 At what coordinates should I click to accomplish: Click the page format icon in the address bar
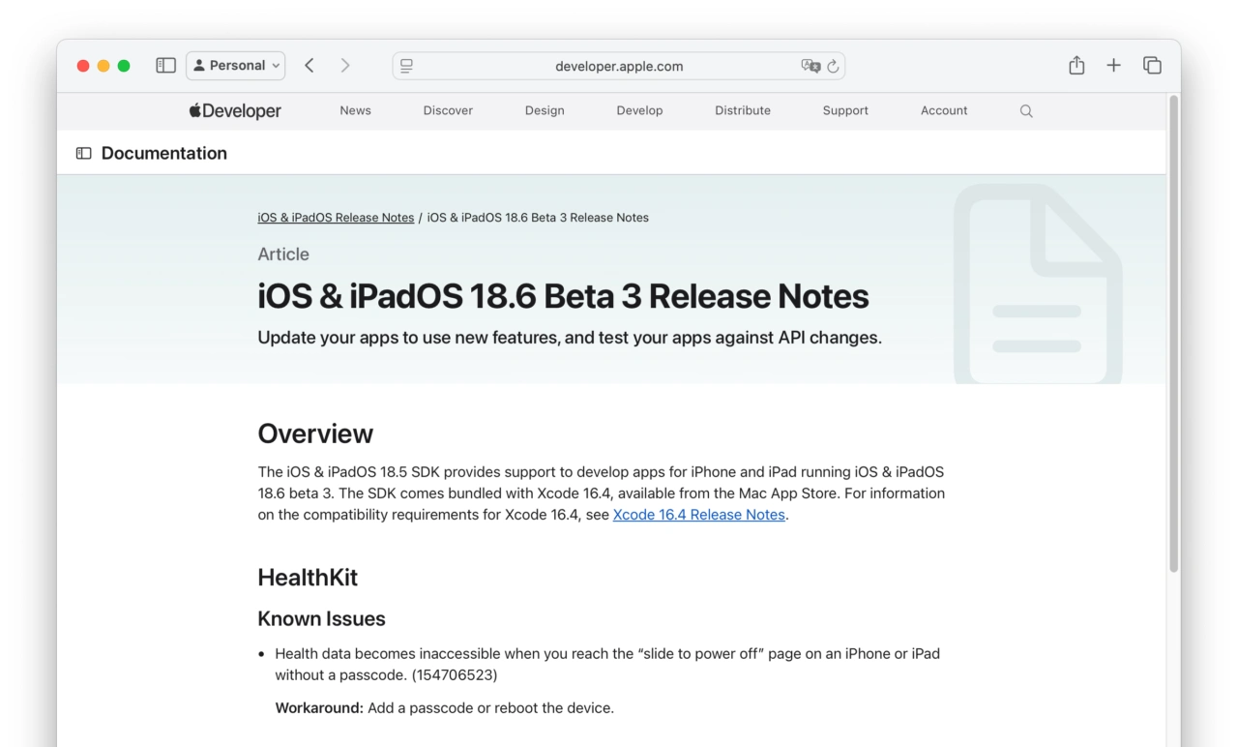[406, 65]
